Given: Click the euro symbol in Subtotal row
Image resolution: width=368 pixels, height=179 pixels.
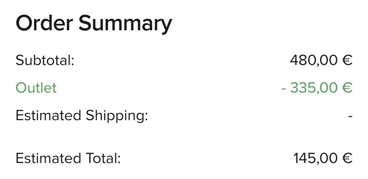Looking at the screenshot, I should point(347,61).
